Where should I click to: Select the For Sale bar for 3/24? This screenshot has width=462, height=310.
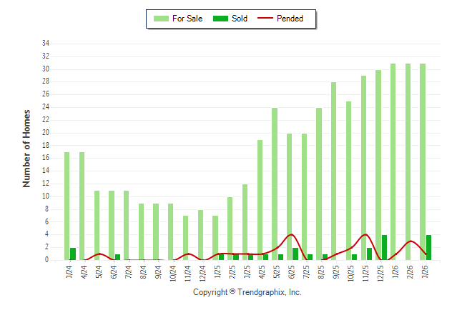(67, 206)
